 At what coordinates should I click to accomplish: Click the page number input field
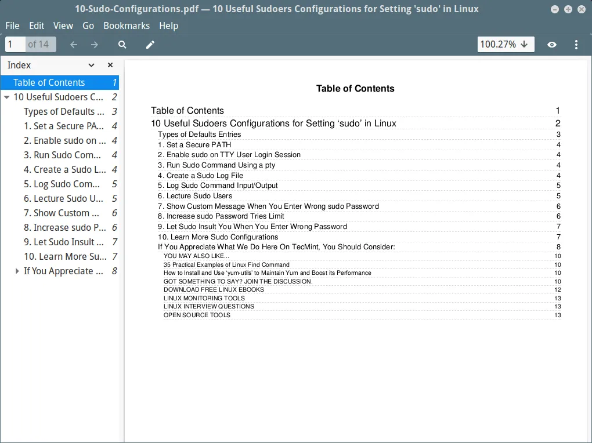point(15,44)
